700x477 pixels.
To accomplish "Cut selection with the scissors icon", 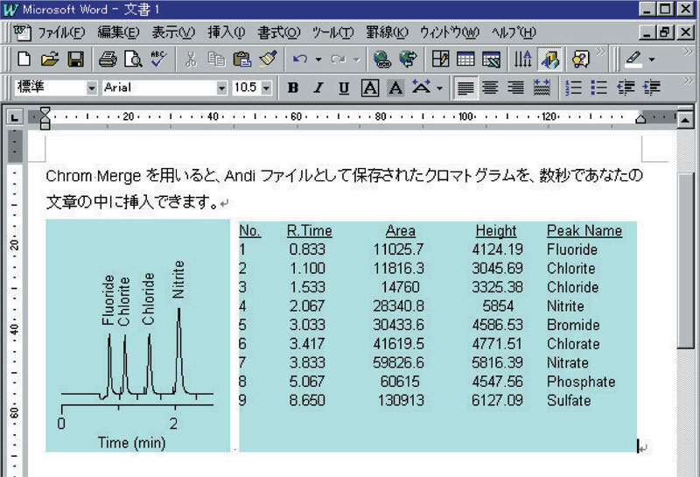I will click(x=191, y=59).
